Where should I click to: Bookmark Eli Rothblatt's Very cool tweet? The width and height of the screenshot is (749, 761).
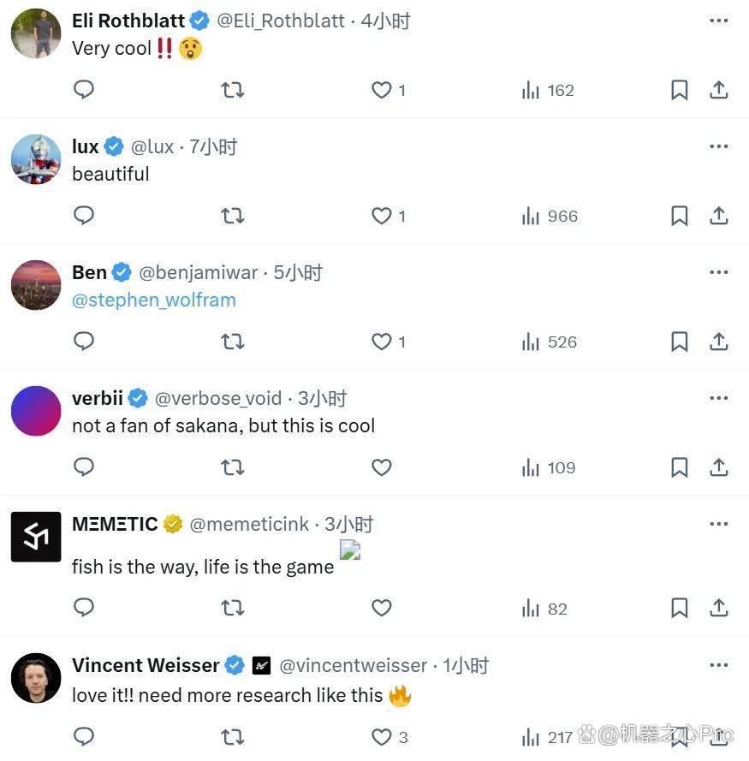click(x=679, y=90)
